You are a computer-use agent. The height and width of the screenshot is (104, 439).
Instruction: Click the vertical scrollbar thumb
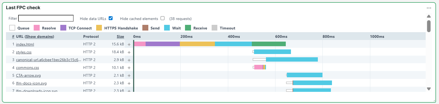click(x=429, y=26)
